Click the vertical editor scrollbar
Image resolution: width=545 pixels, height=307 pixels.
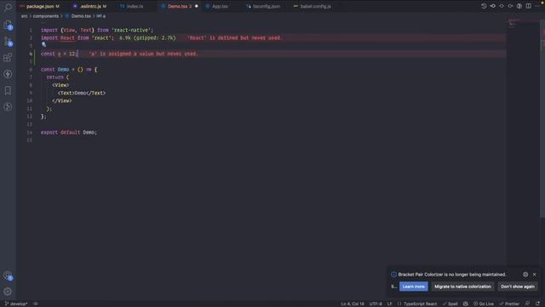(x=542, y=119)
